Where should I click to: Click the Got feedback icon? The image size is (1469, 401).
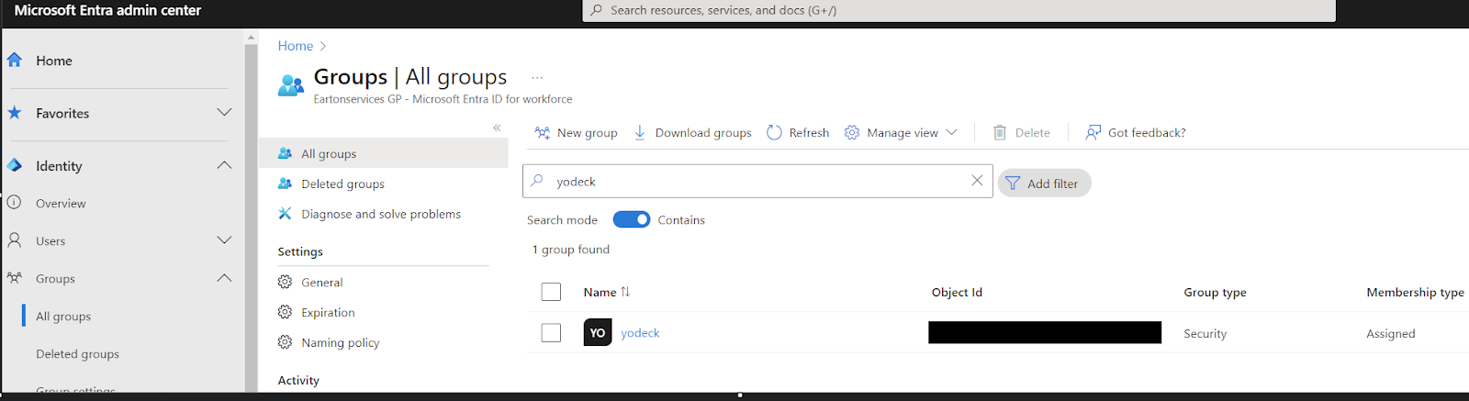coord(1093,133)
